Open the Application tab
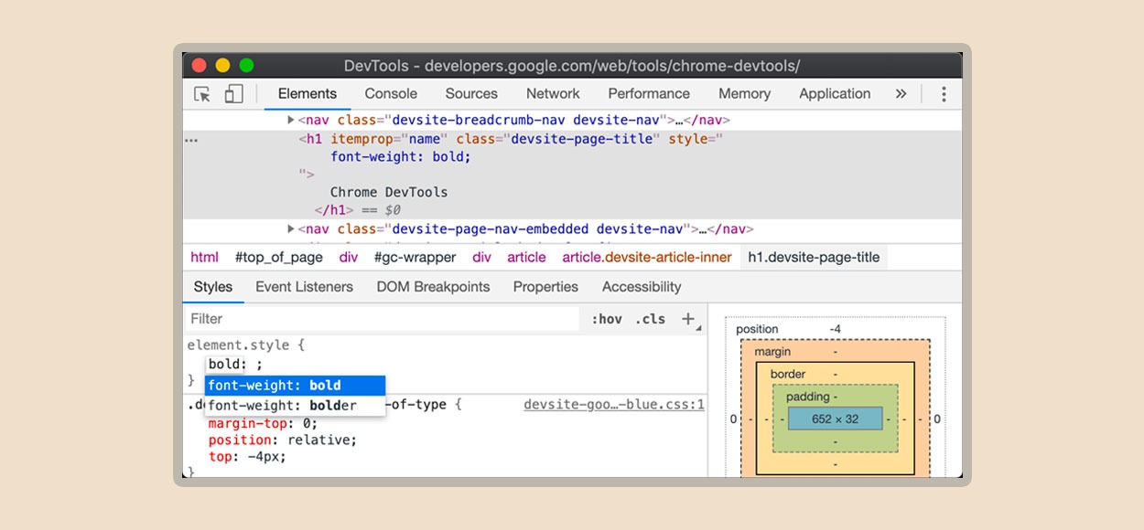The height and width of the screenshot is (530, 1144). (835, 94)
